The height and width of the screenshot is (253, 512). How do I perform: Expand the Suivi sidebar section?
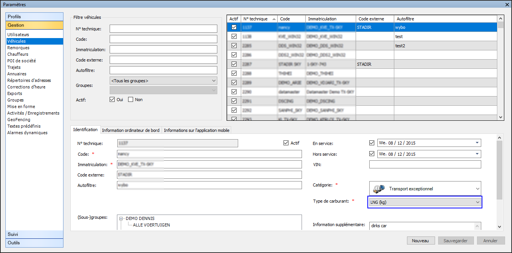pyautogui.click(x=35, y=234)
